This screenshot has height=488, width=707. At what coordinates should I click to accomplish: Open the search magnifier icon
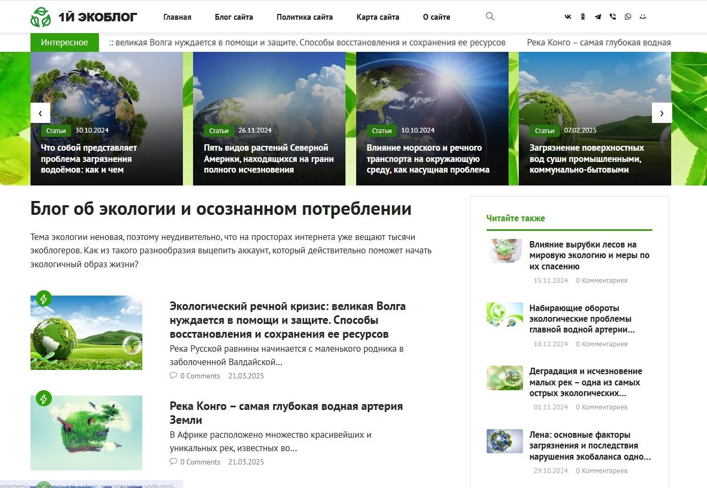(x=490, y=17)
